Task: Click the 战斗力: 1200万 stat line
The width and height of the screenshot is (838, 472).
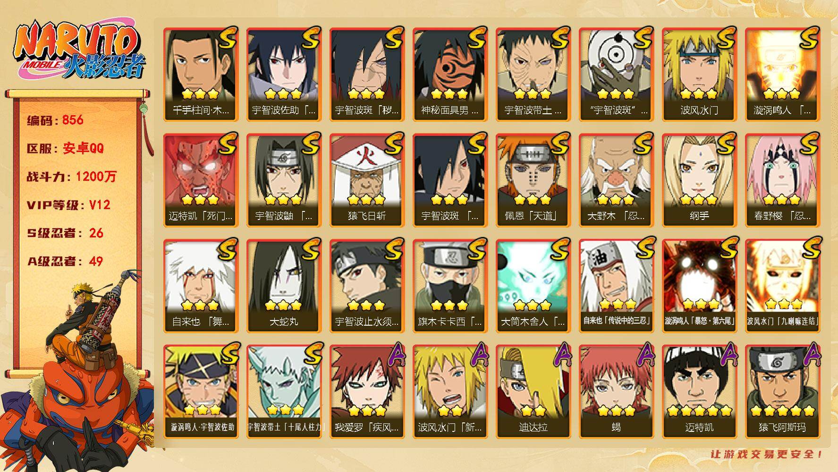Action: 71,177
